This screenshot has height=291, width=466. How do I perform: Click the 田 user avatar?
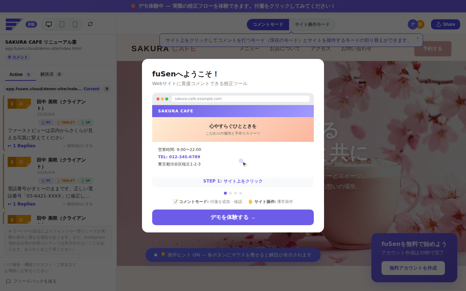420,24
